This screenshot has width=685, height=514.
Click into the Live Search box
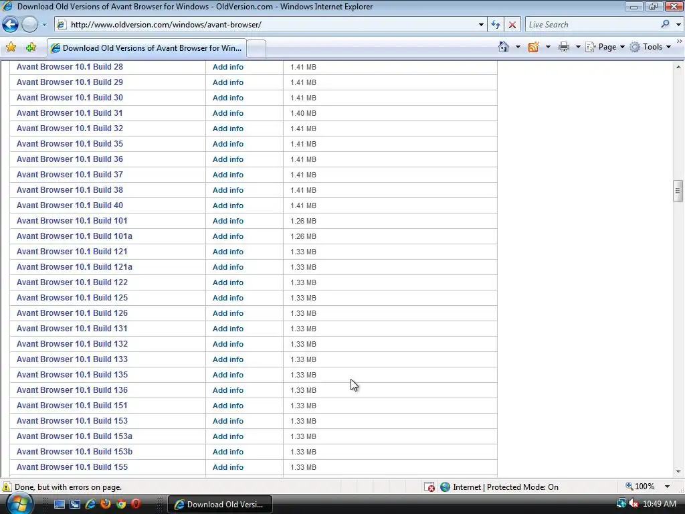tap(592, 25)
